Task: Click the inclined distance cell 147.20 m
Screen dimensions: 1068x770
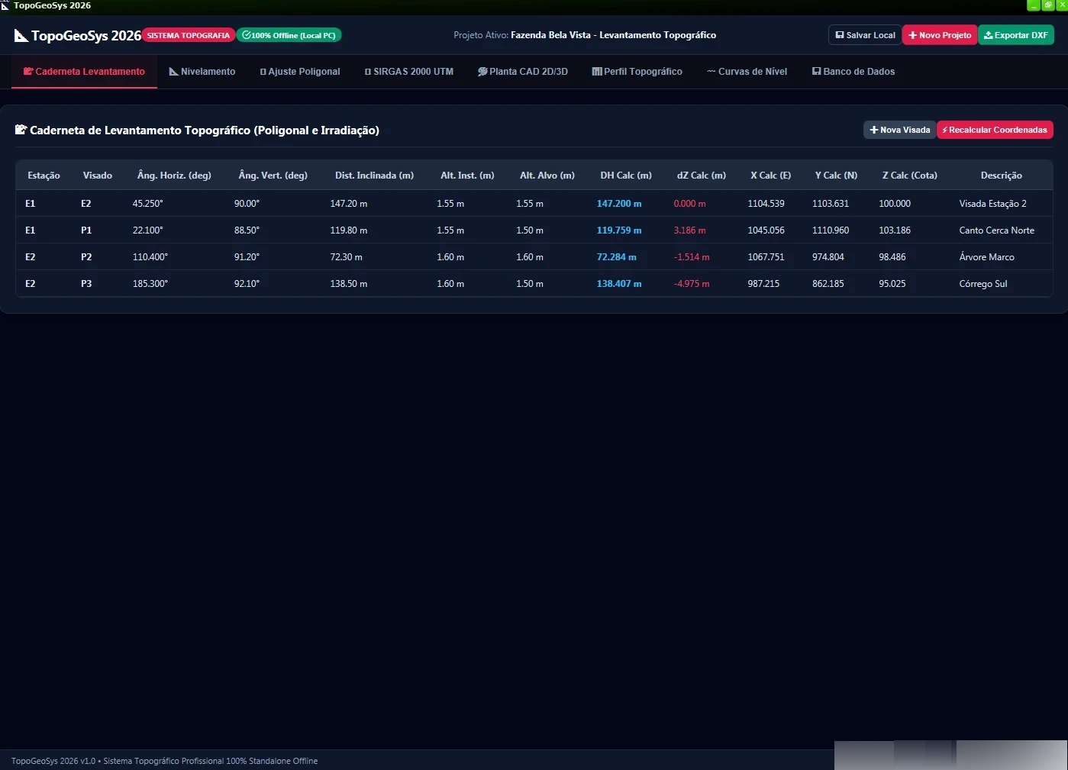Action: pos(349,204)
